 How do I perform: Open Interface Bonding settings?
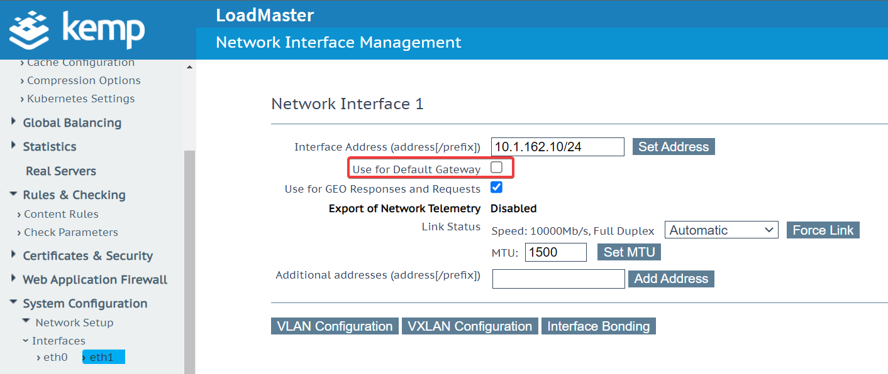tap(599, 326)
